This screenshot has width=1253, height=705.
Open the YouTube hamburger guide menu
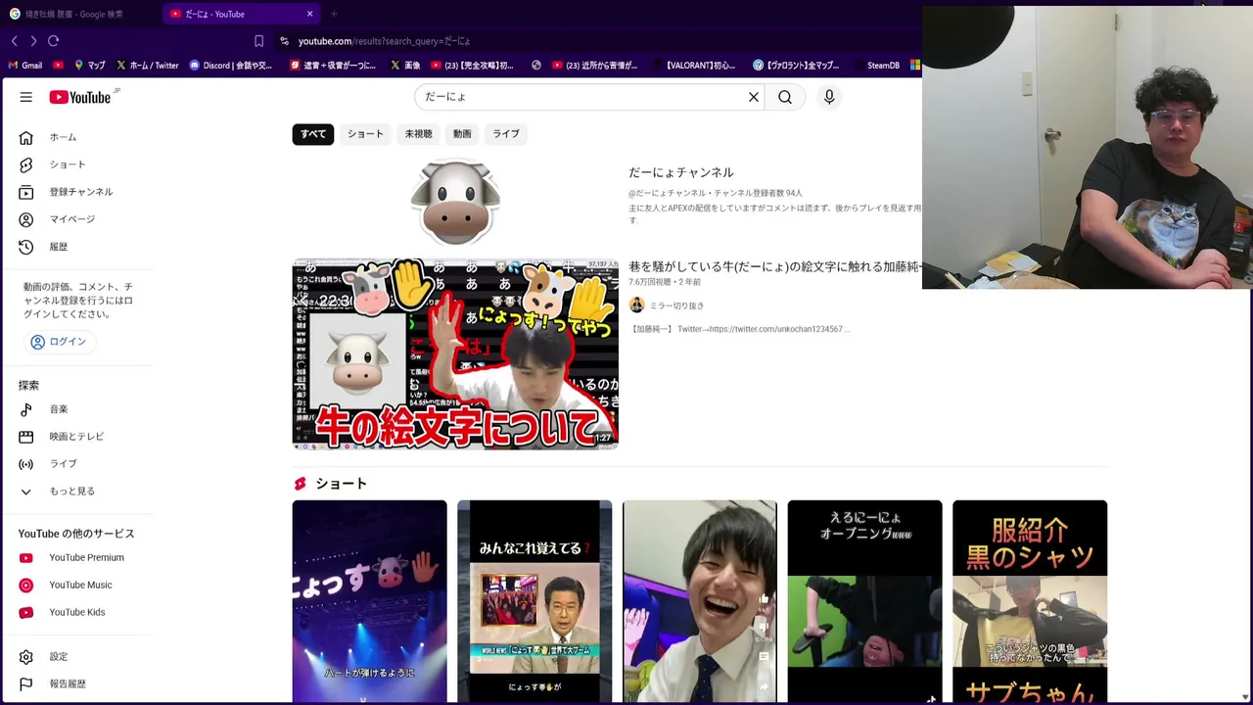[26, 97]
